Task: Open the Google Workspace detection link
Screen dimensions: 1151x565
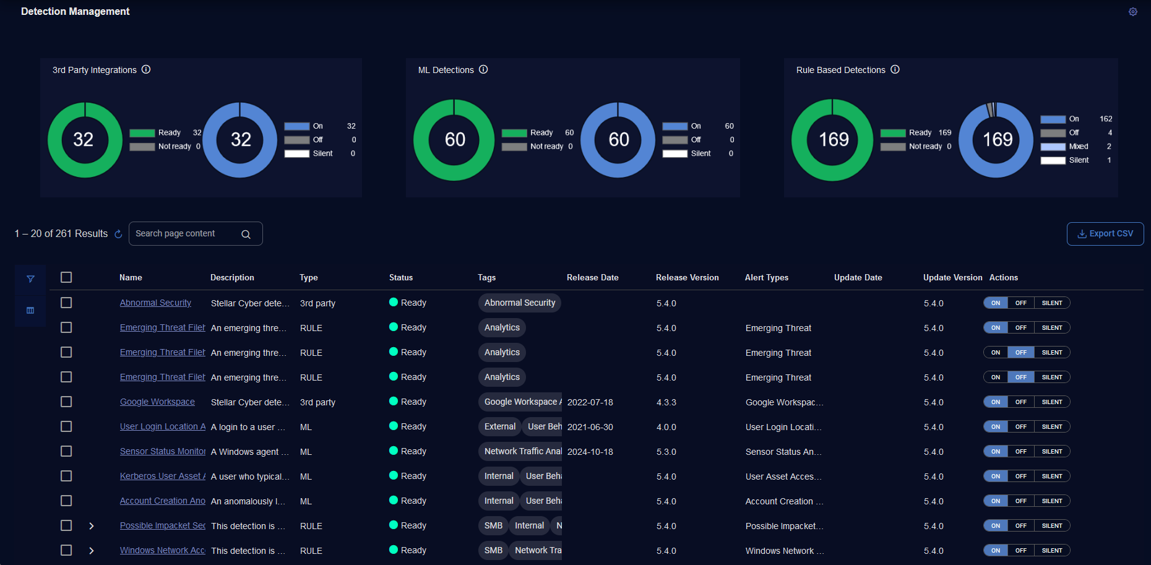Action: [x=157, y=402]
